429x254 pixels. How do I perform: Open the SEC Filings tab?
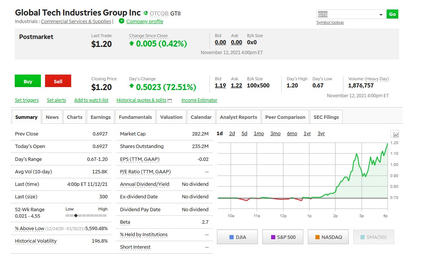click(x=326, y=117)
